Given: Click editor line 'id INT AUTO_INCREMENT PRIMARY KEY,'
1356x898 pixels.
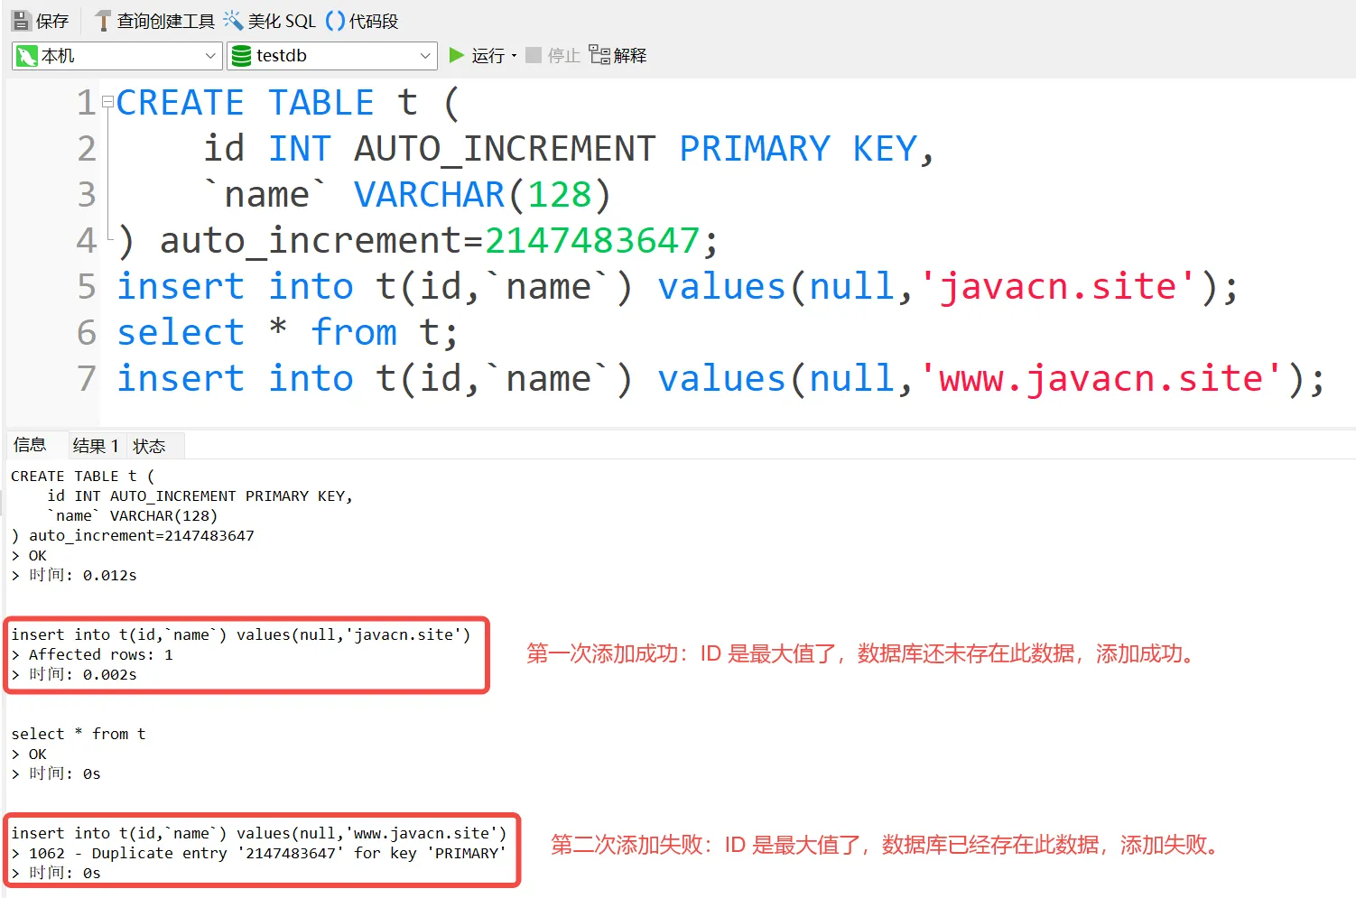Looking at the screenshot, I should click(569, 149).
